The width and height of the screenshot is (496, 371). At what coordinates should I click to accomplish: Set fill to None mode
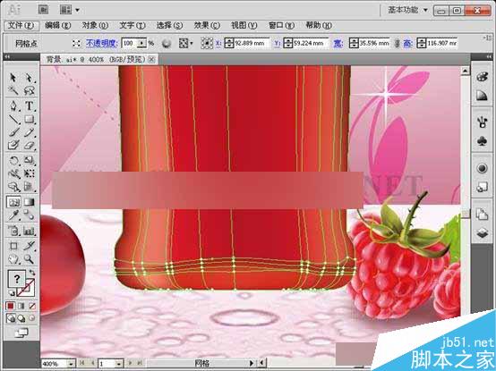[x=32, y=306]
